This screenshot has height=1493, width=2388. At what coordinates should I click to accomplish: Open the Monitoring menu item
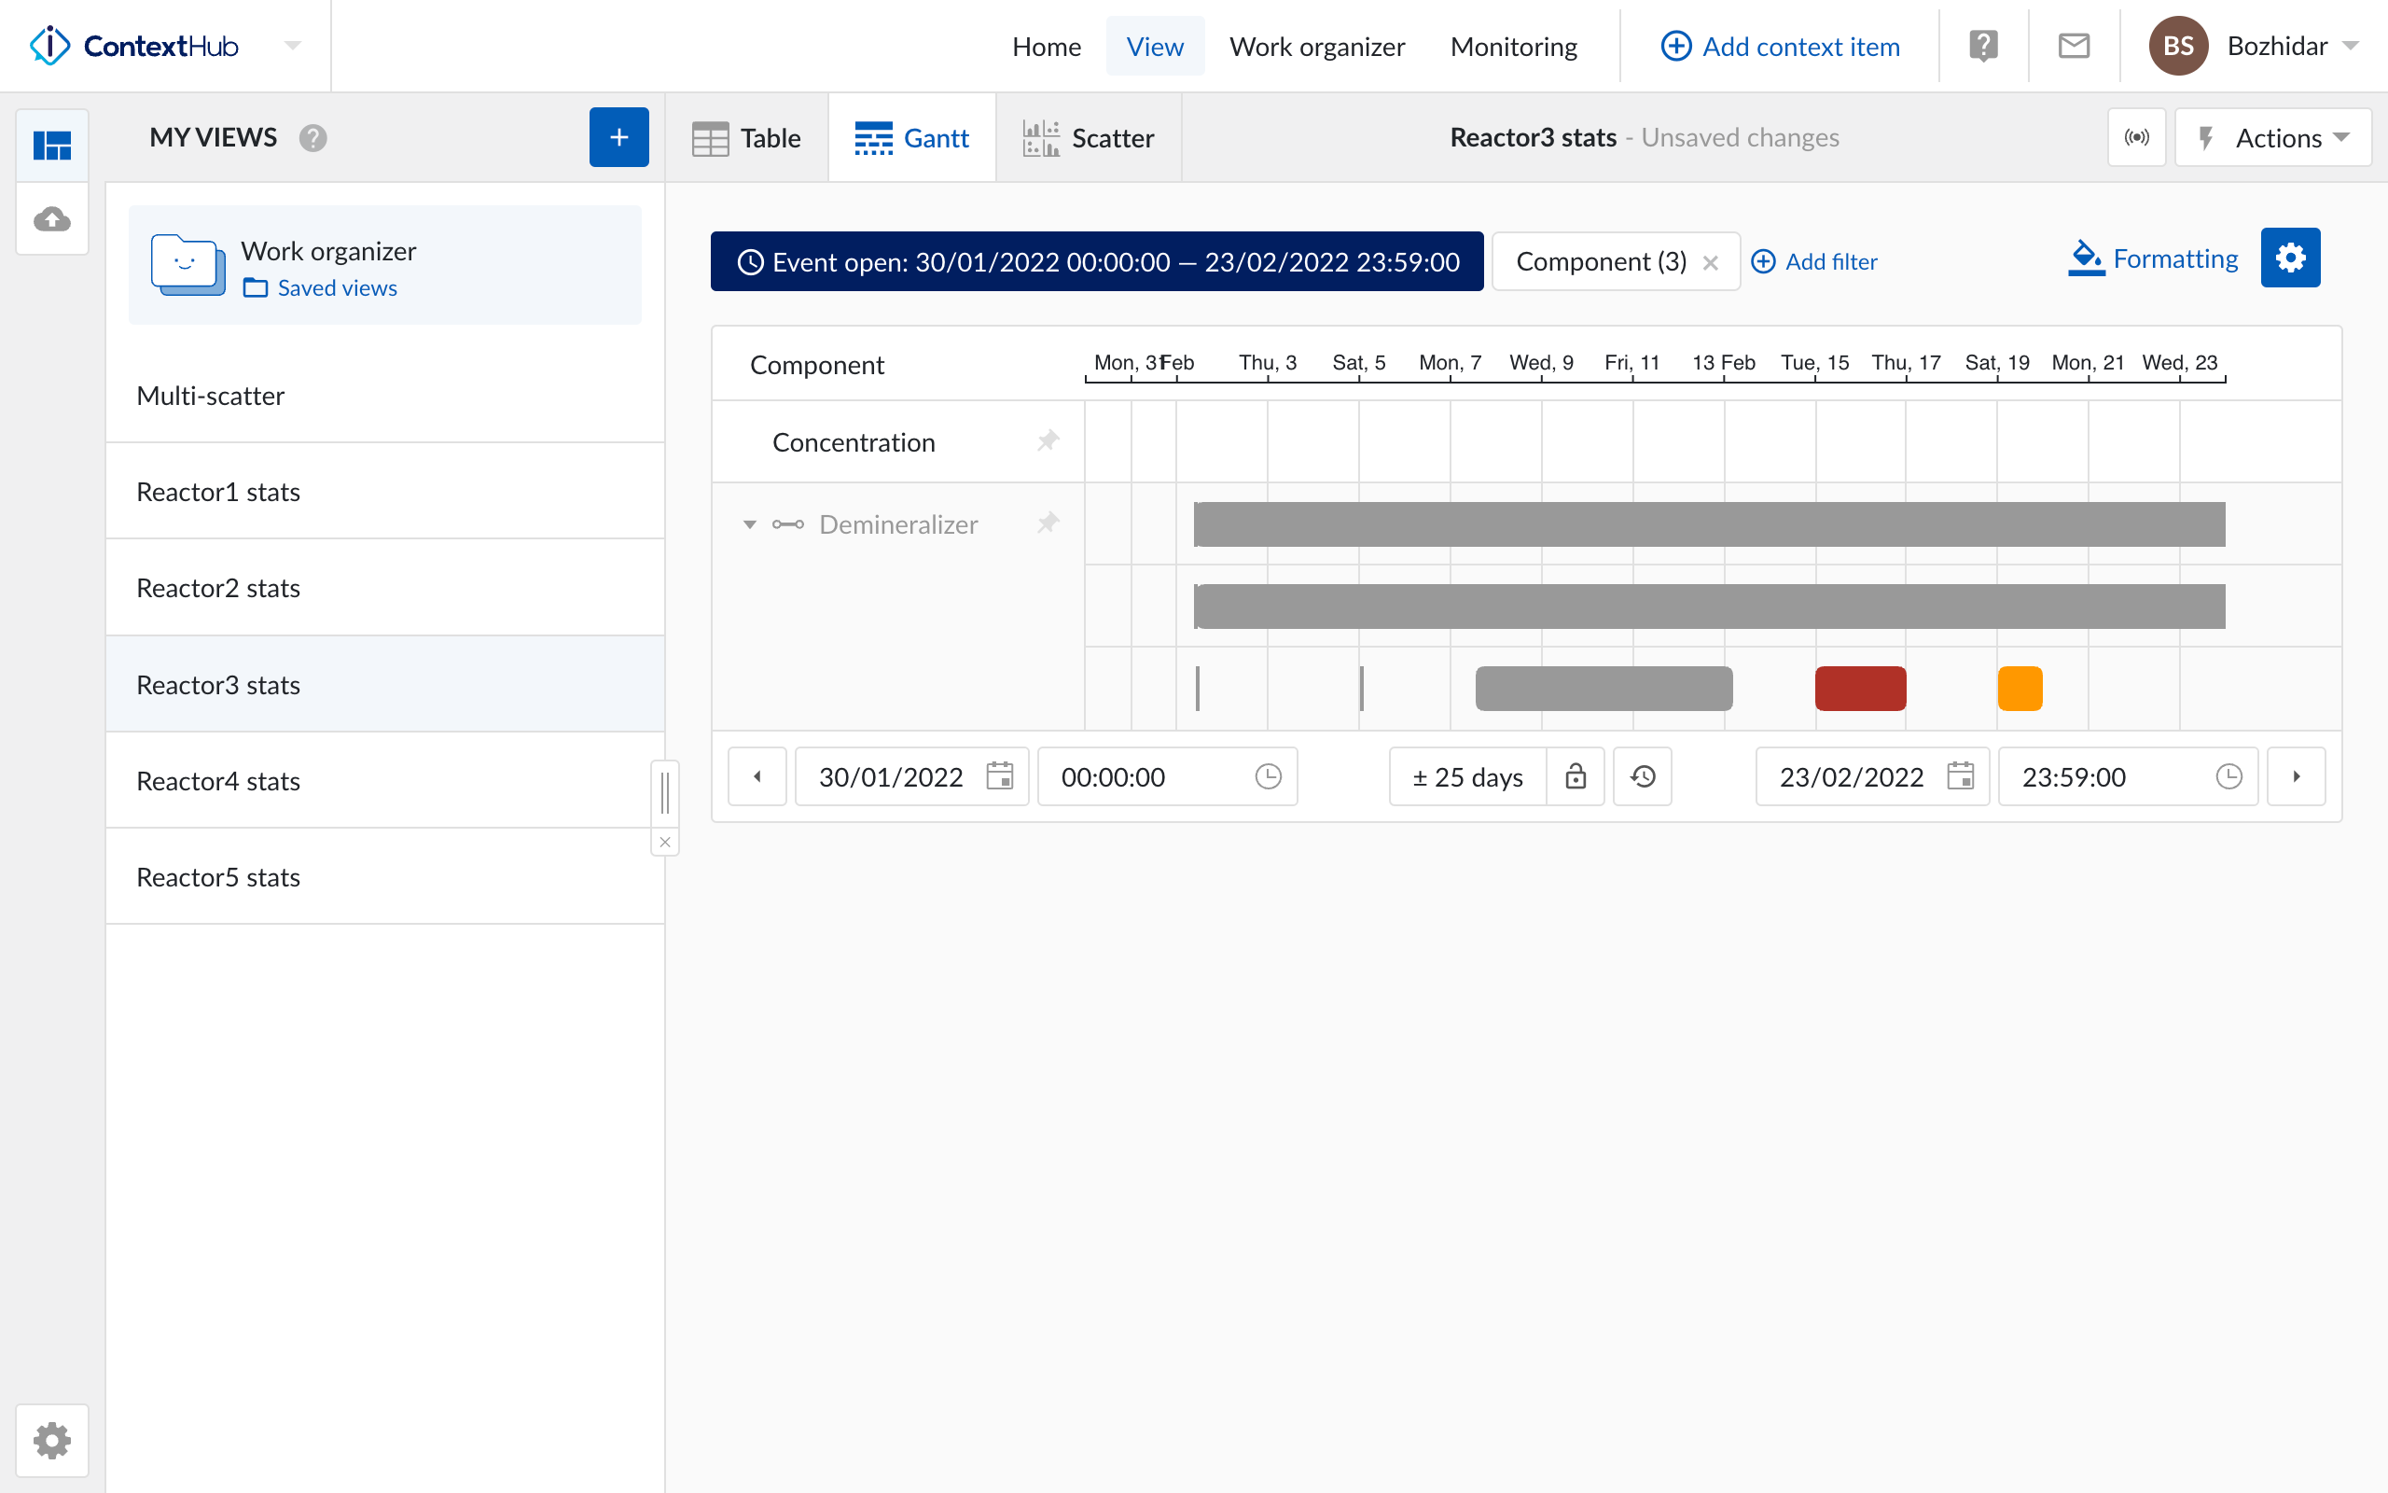point(1513,46)
